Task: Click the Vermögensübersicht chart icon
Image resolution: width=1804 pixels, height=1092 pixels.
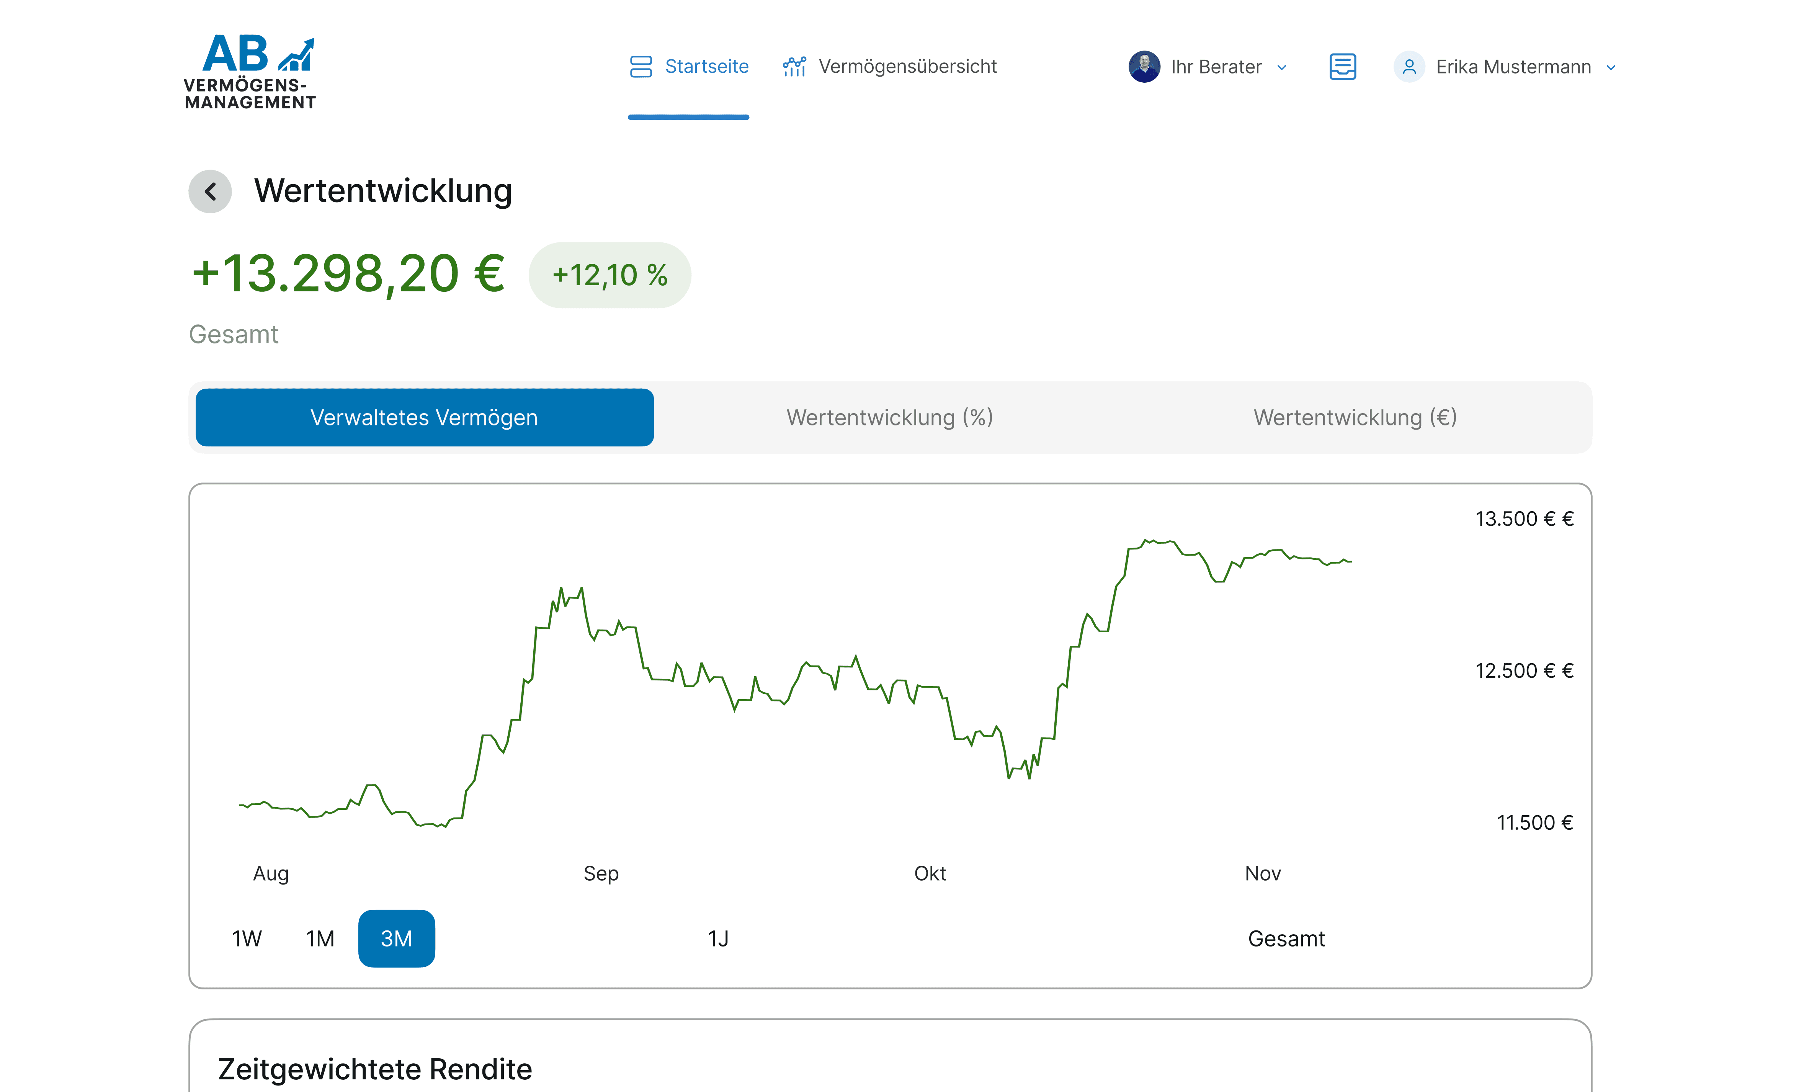Action: [x=794, y=67]
